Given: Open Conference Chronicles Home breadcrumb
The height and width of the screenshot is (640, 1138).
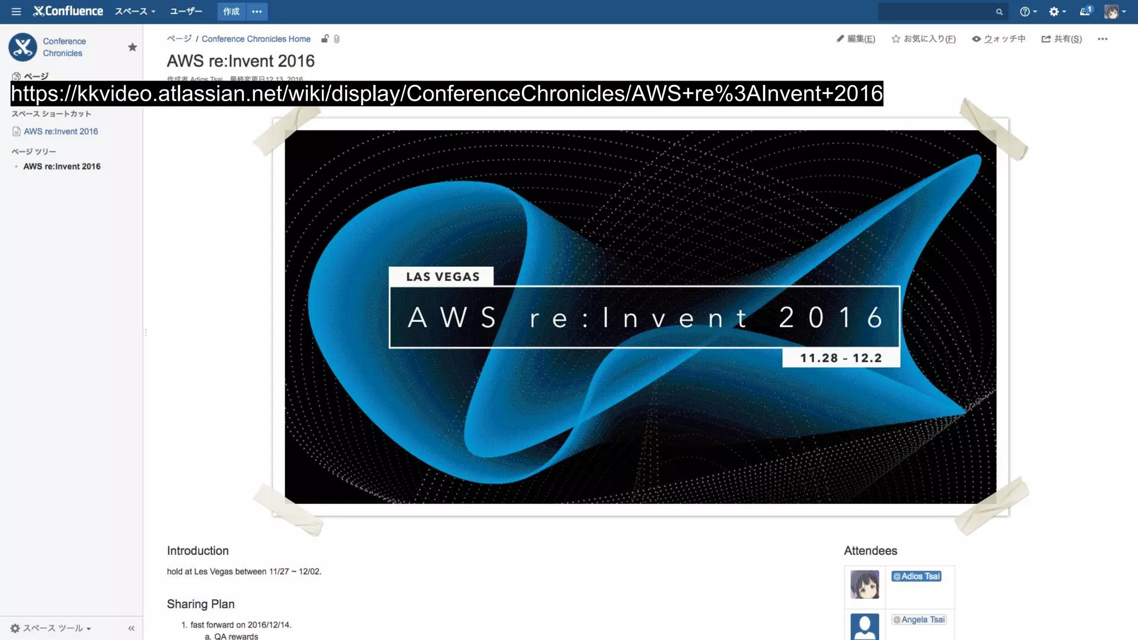Looking at the screenshot, I should click(256, 39).
